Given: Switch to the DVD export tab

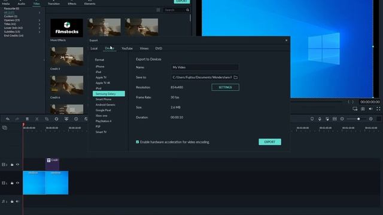Looking at the screenshot, I should [159, 48].
